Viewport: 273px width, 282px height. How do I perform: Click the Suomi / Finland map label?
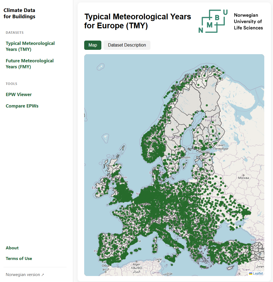210,118
